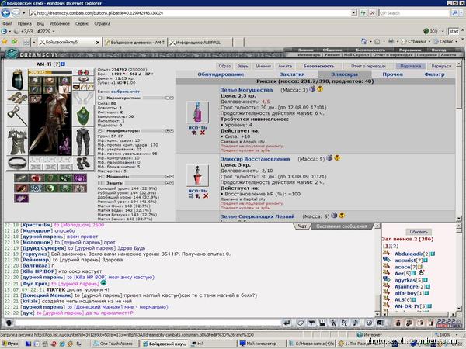466x349 pixels.
Task: Click the bracers equipment slot
Action: [x=17, y=98]
